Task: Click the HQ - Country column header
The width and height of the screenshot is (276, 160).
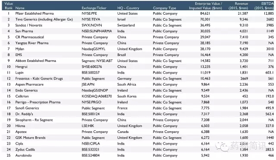Action: click(x=128, y=8)
